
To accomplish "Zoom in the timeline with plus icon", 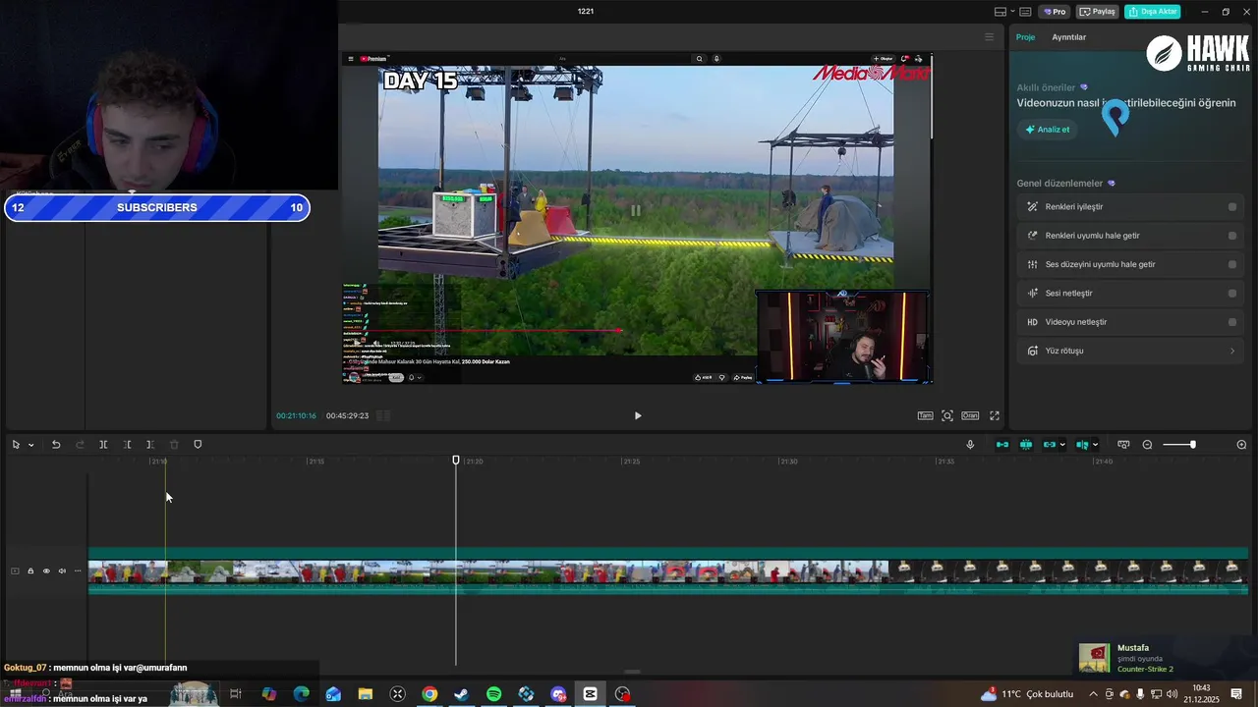I will tap(1241, 445).
